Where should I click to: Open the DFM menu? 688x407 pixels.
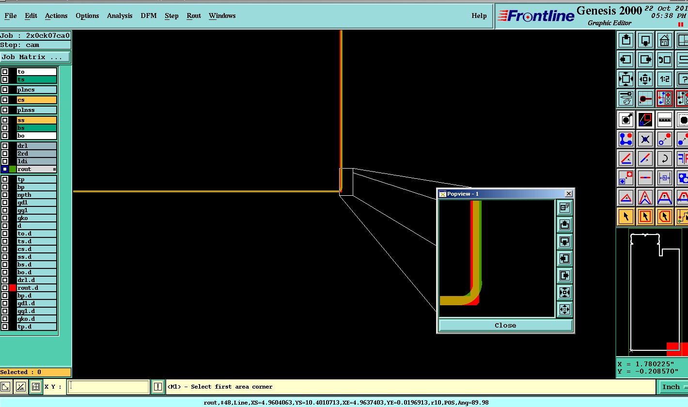click(149, 16)
